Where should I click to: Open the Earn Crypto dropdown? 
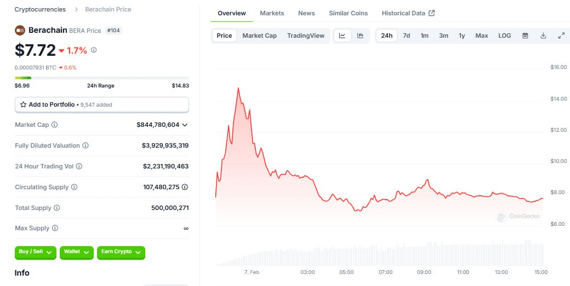pos(121,252)
